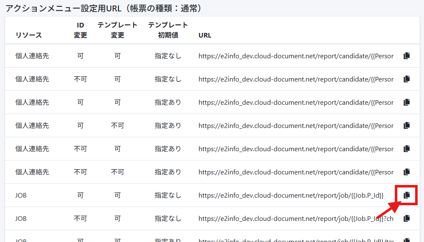Click 指定なし cell in first JOB row
Image resolution: width=424 pixels, height=242 pixels.
click(x=168, y=195)
